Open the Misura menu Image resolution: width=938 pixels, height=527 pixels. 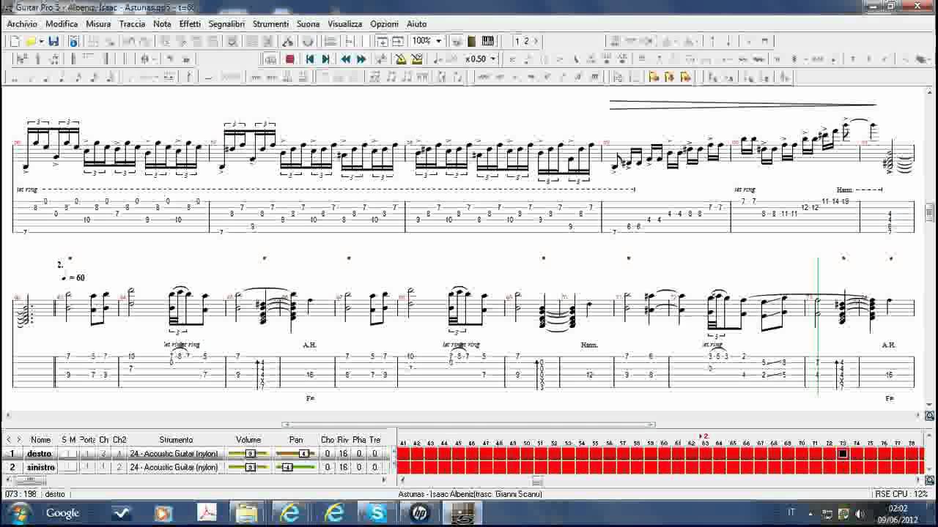(98, 23)
